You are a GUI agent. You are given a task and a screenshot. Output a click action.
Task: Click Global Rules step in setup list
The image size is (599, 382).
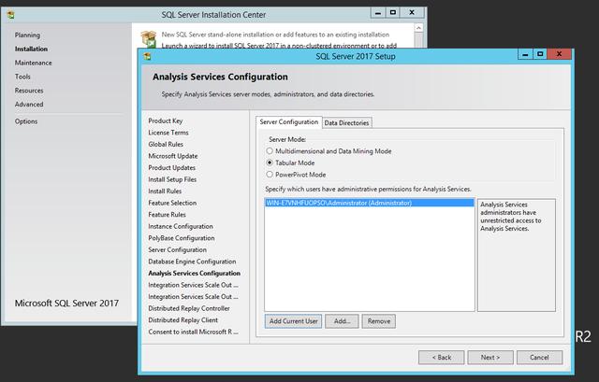(166, 144)
